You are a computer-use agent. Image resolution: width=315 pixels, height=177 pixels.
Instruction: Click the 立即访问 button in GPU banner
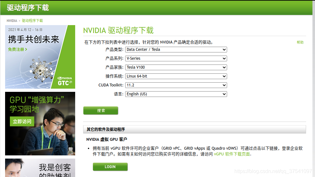pos(22,121)
